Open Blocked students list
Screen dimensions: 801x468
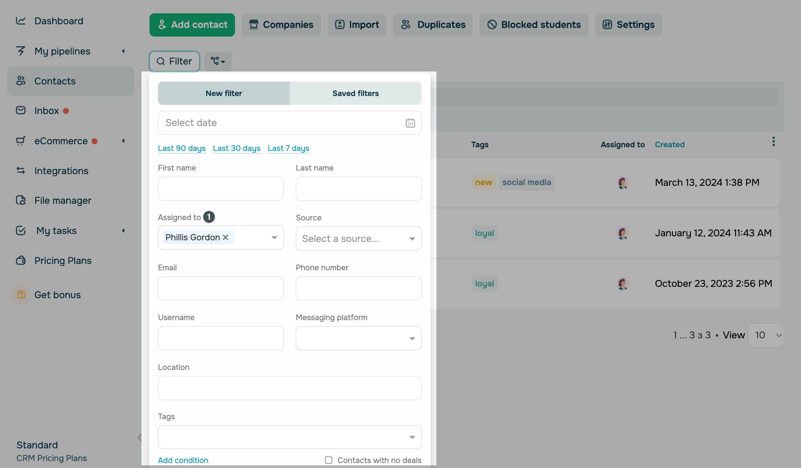(x=534, y=25)
